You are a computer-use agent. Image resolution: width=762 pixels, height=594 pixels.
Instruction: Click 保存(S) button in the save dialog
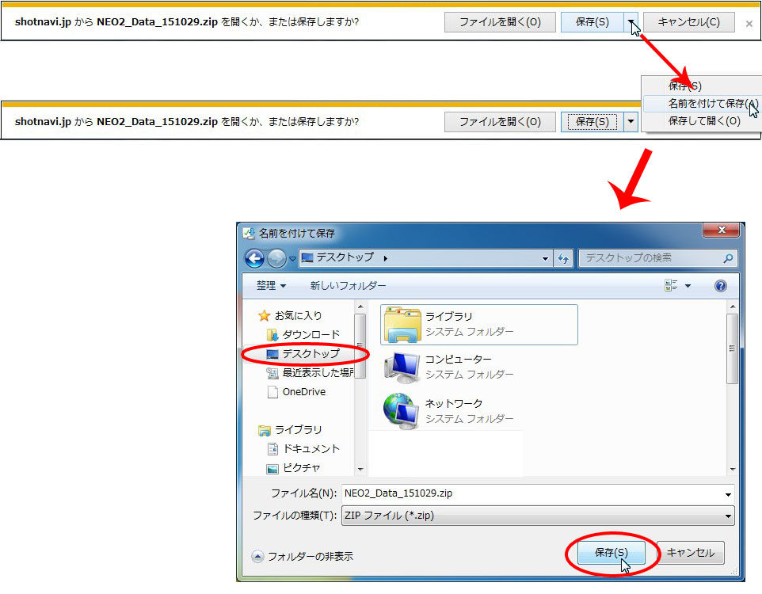pos(611,553)
